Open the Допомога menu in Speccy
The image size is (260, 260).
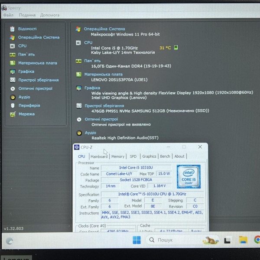(x=50, y=15)
